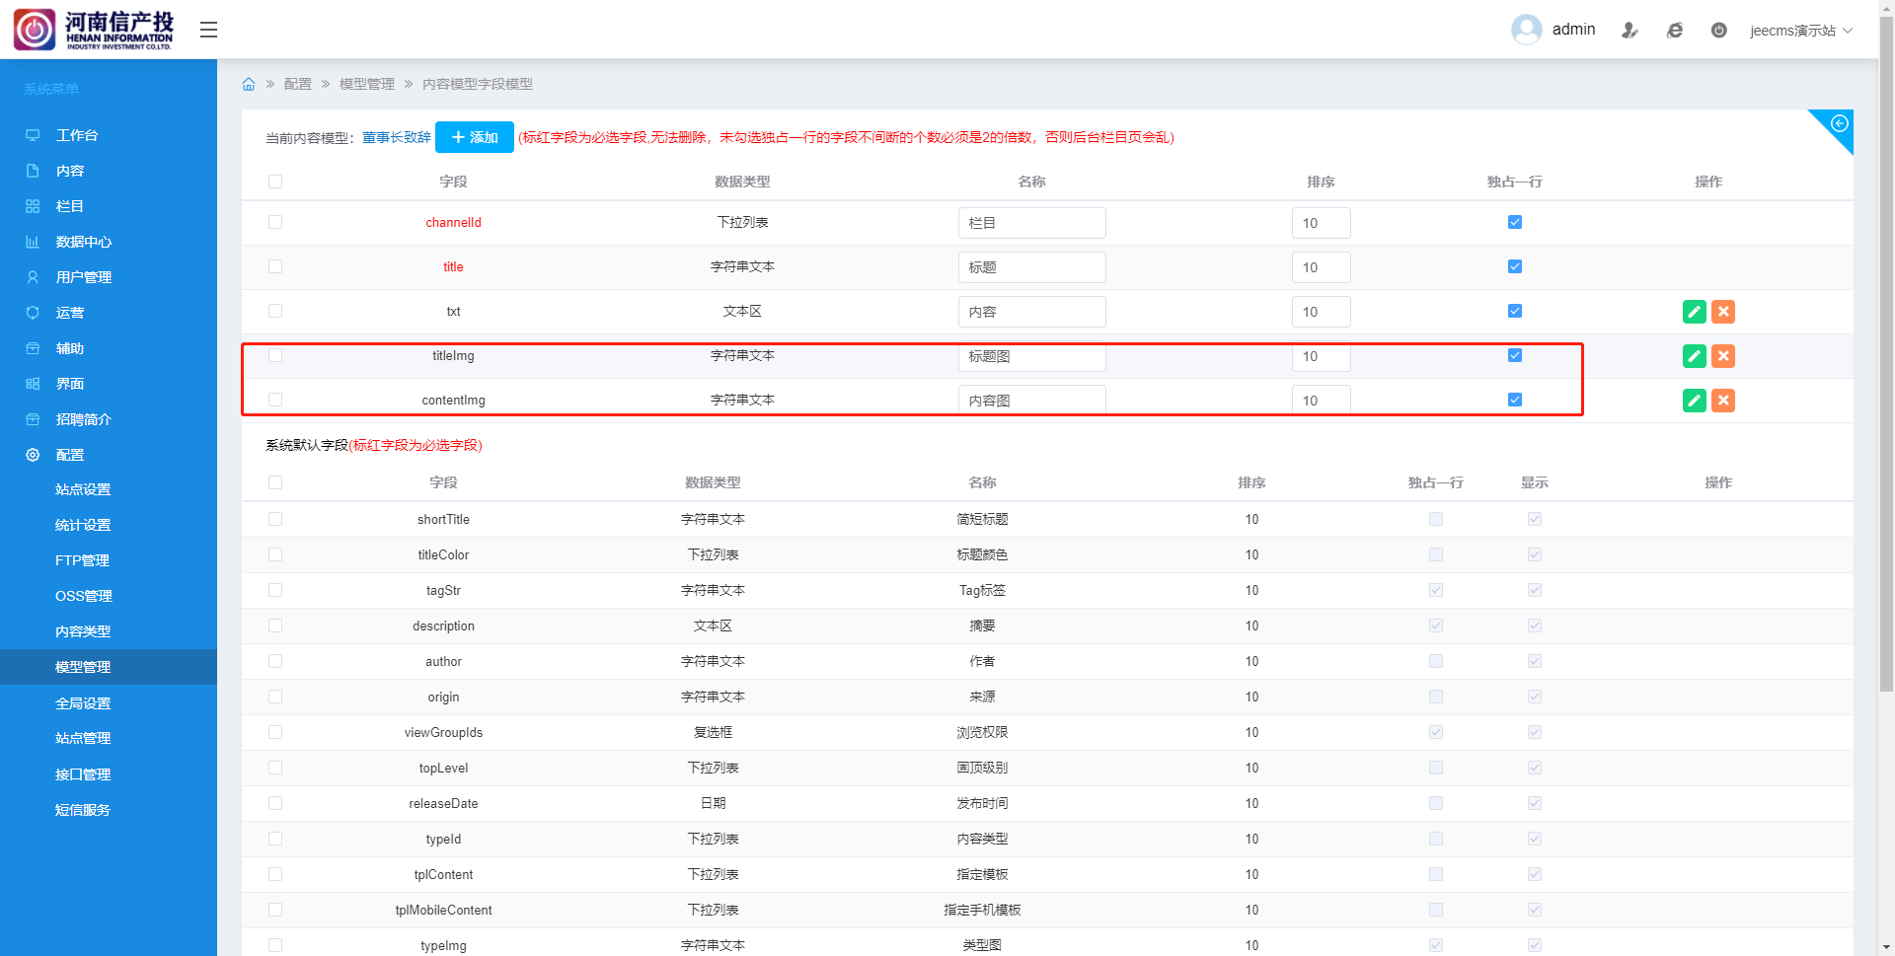Image resolution: width=1895 pixels, height=956 pixels.
Task: Click the admin user avatar
Action: [1526, 30]
